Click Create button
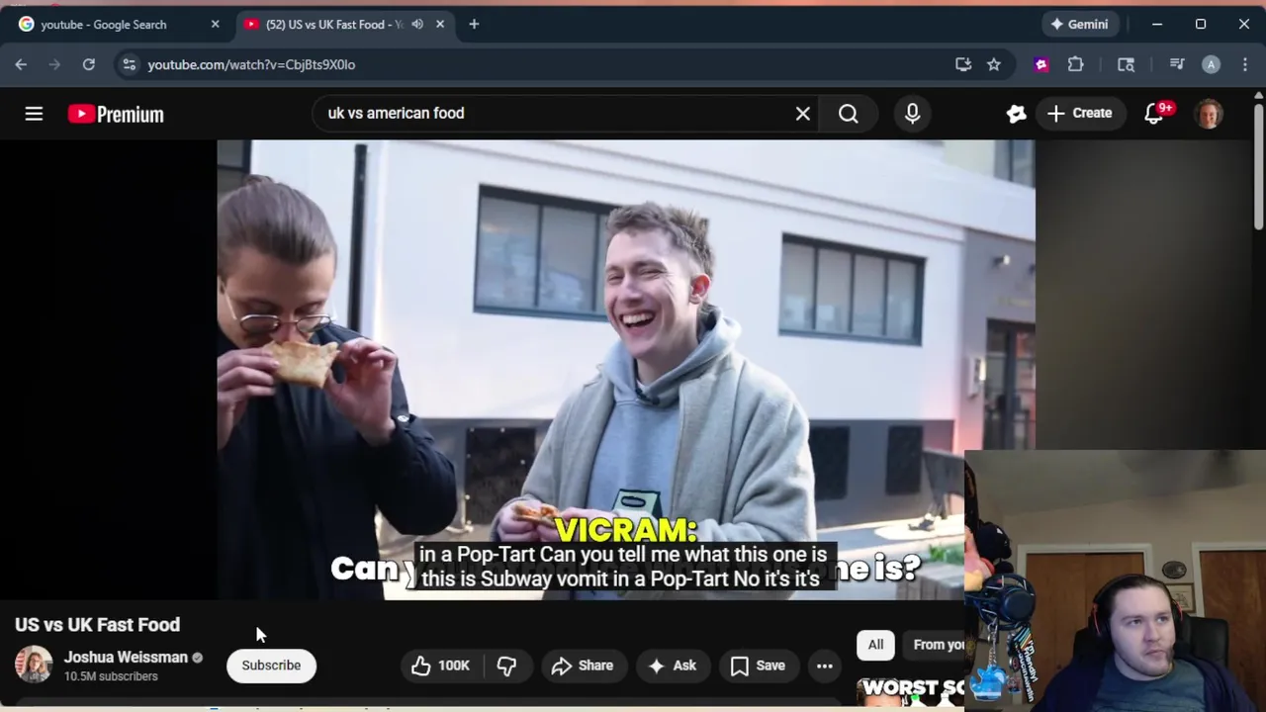This screenshot has width=1266, height=712. [x=1080, y=114]
